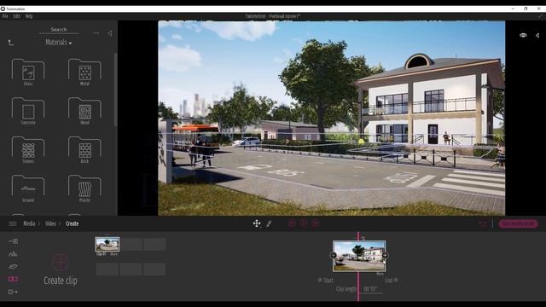Open the Wood materials folder

pos(85,111)
